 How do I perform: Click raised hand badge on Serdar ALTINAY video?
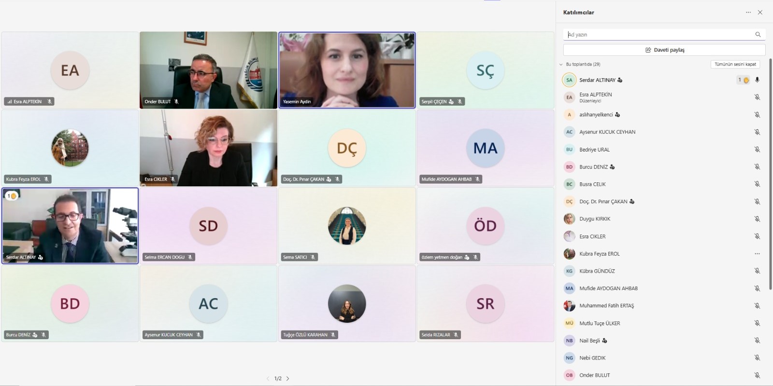12,196
